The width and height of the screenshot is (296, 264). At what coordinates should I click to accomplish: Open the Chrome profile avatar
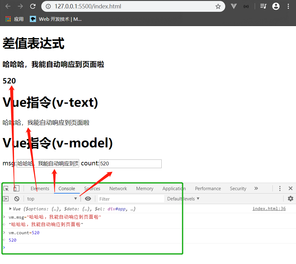[276, 7]
